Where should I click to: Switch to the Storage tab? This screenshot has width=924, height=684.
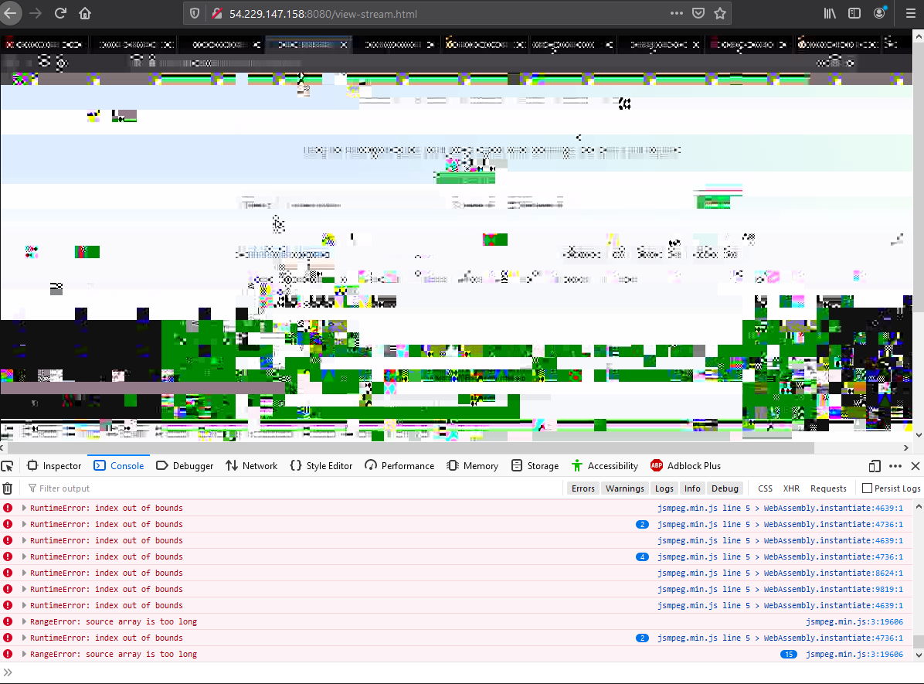pyautogui.click(x=535, y=465)
